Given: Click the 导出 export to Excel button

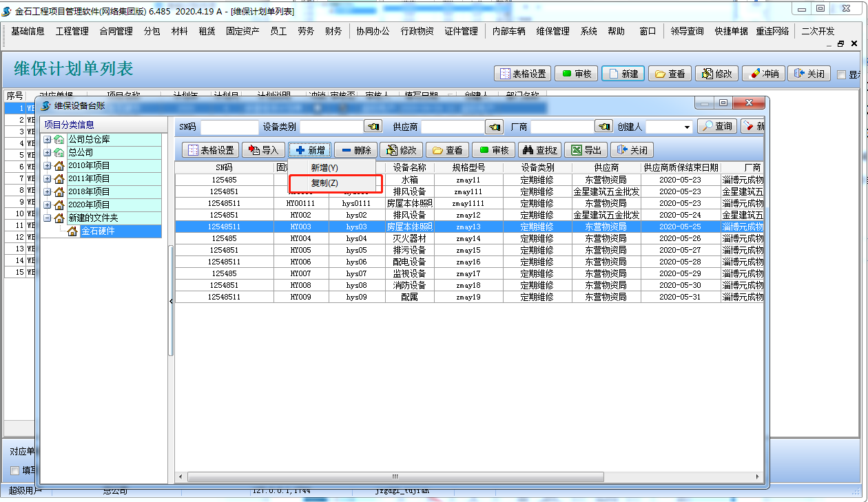Looking at the screenshot, I should point(586,150).
